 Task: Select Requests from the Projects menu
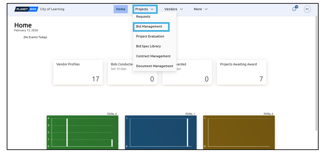(x=143, y=17)
